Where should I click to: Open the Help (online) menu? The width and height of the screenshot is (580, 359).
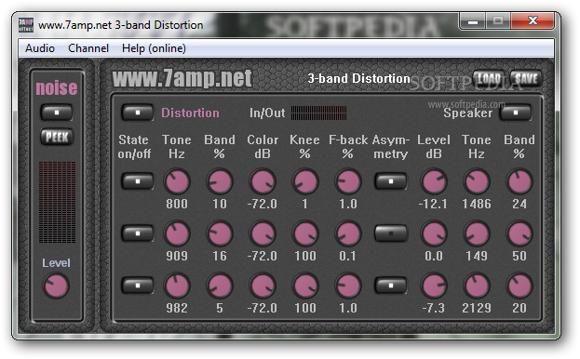pos(154,48)
